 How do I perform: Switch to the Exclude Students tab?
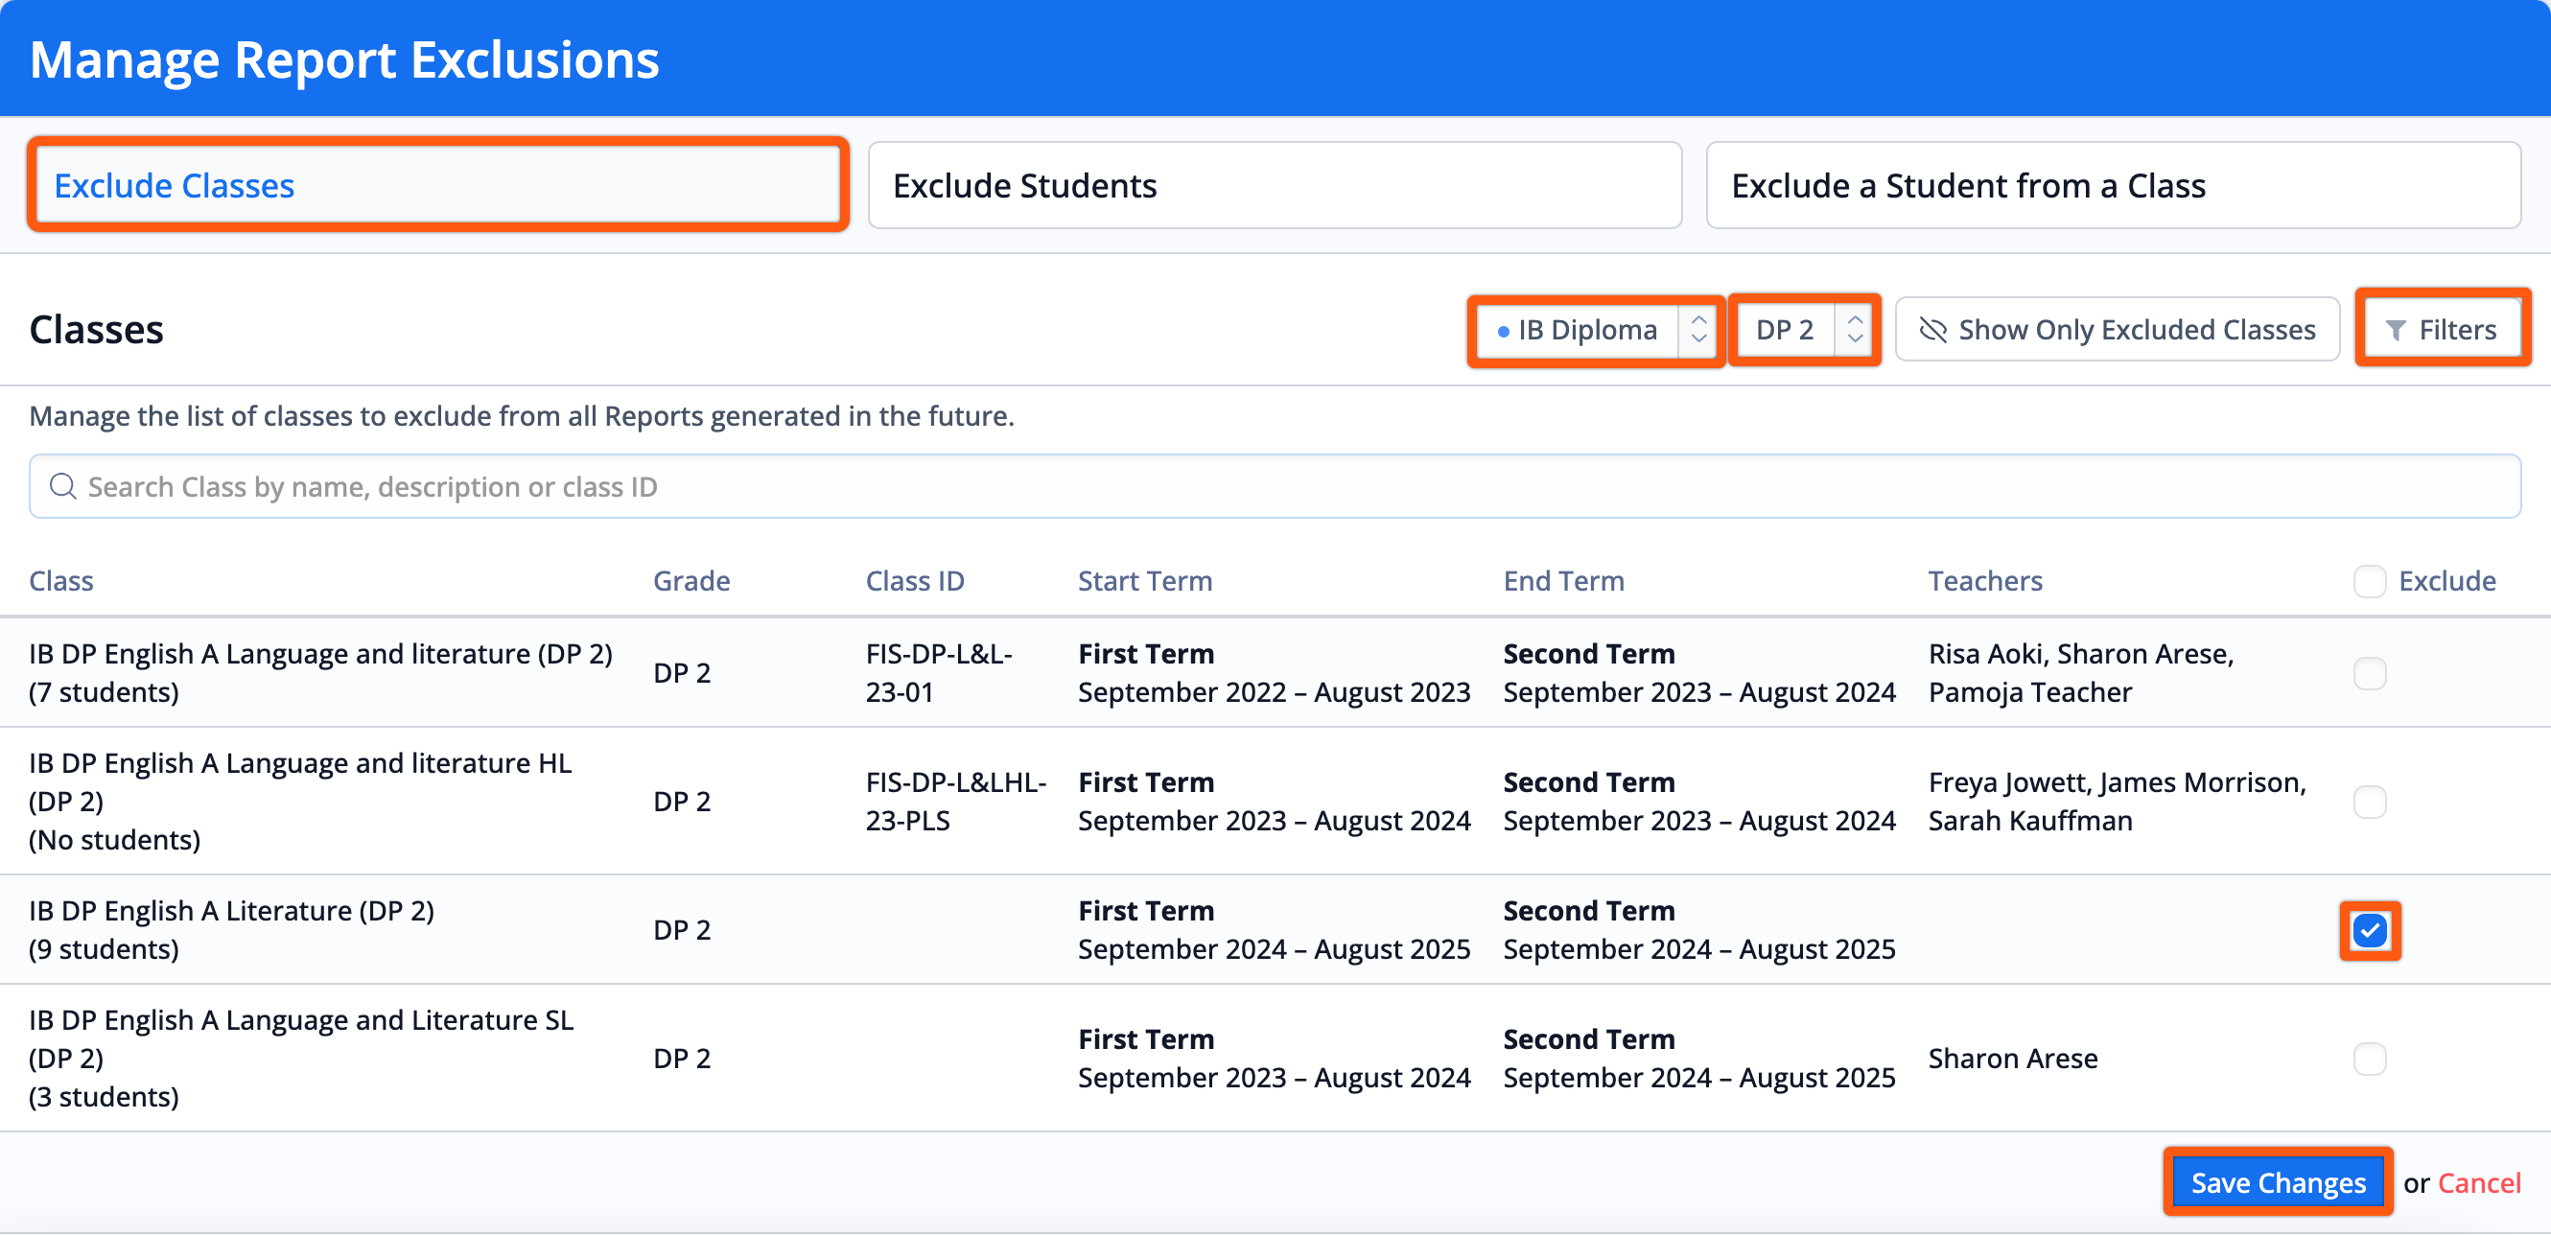1275,185
